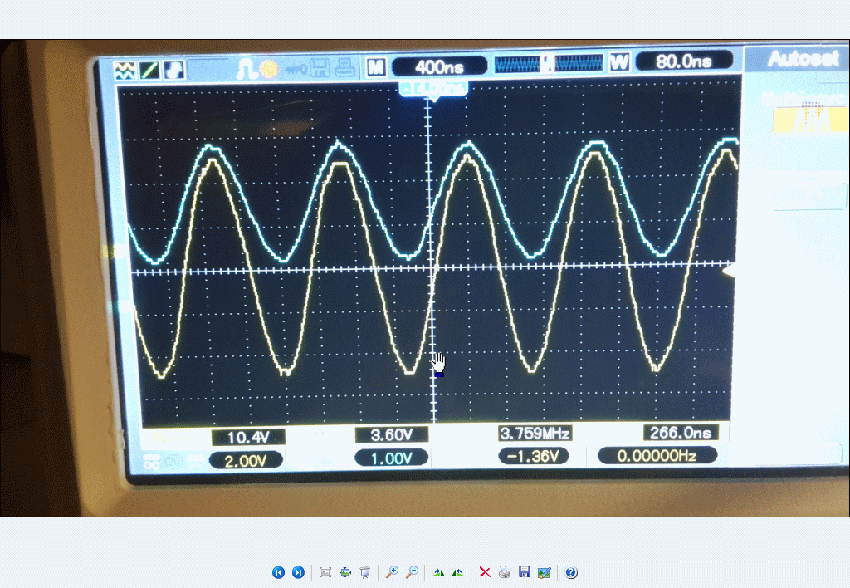
Task: Zoom in with the magnifier plus icon
Action: tap(391, 572)
